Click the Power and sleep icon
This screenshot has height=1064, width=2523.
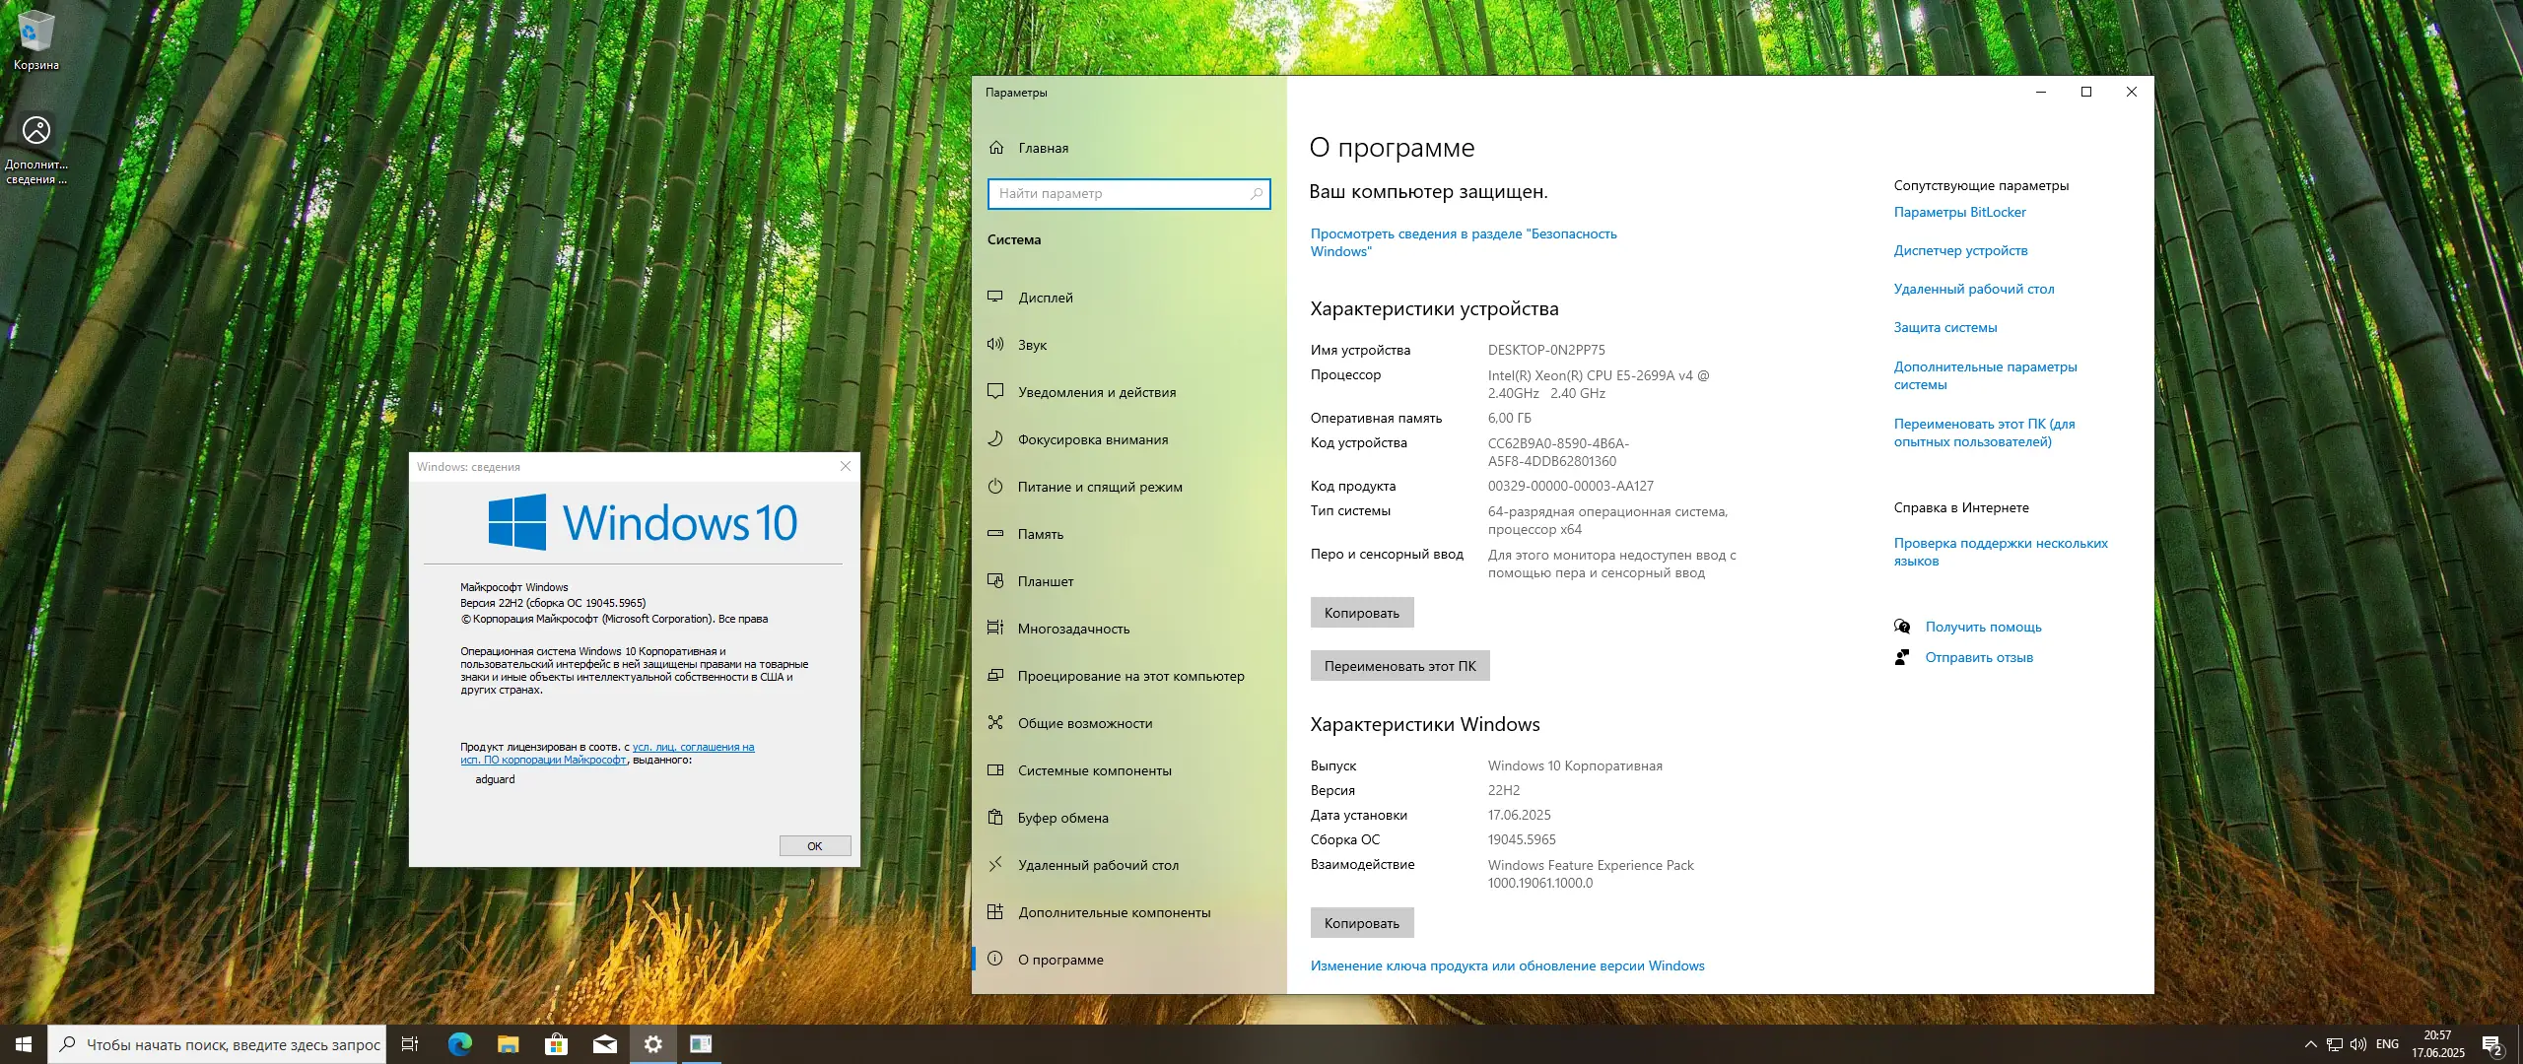click(995, 486)
